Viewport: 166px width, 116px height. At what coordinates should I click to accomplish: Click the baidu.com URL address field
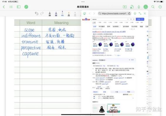pos(114,14)
